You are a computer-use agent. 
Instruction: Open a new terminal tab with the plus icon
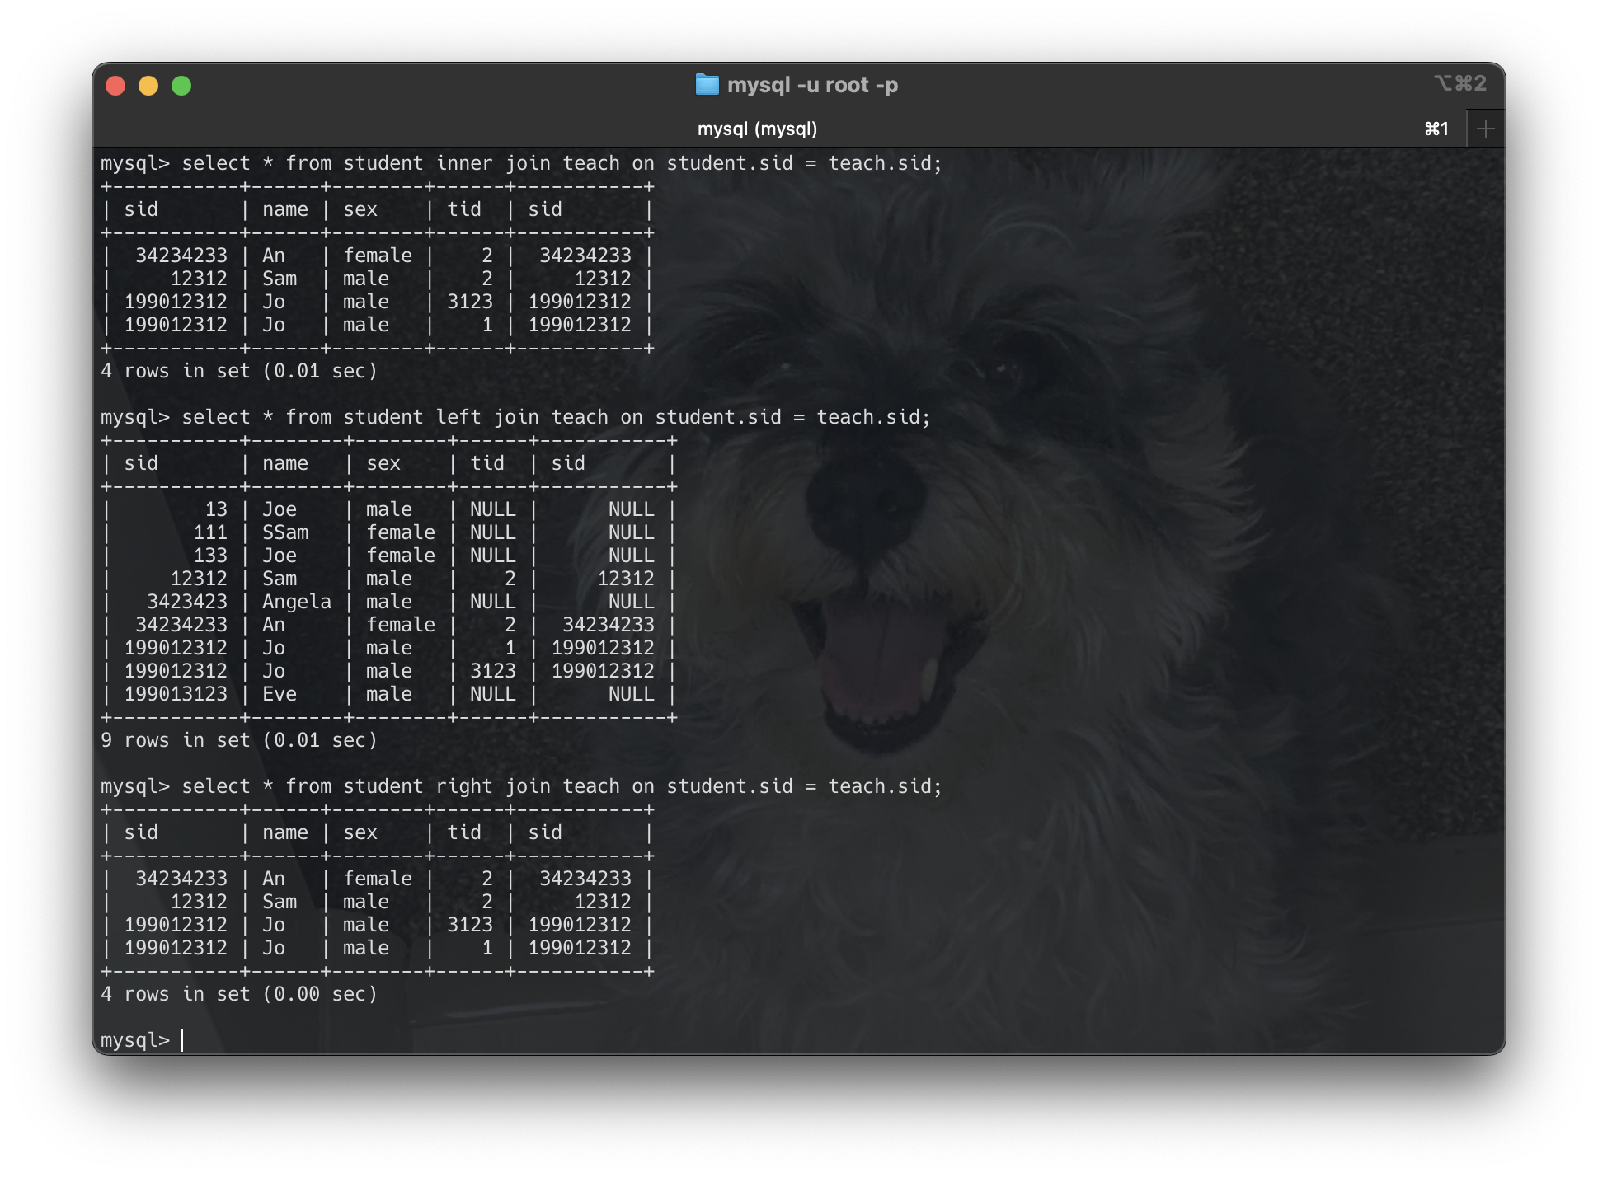(1485, 128)
